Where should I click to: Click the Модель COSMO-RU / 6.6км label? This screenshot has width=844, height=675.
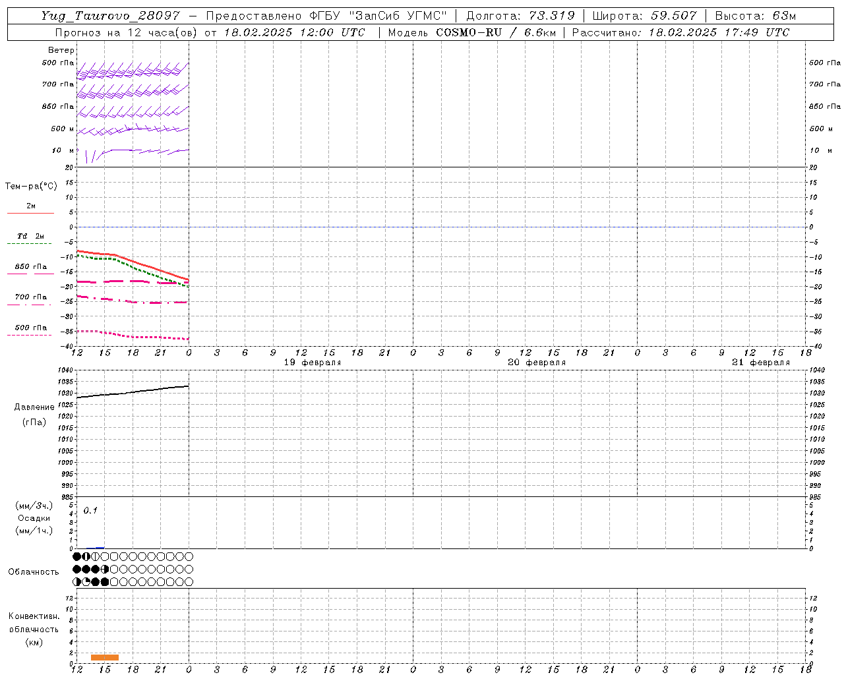point(471,32)
